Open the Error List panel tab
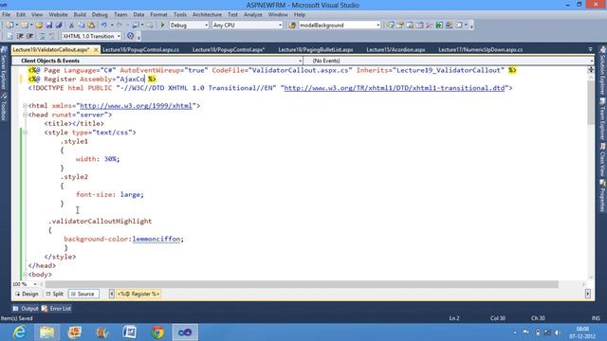607x341 pixels. (x=57, y=309)
